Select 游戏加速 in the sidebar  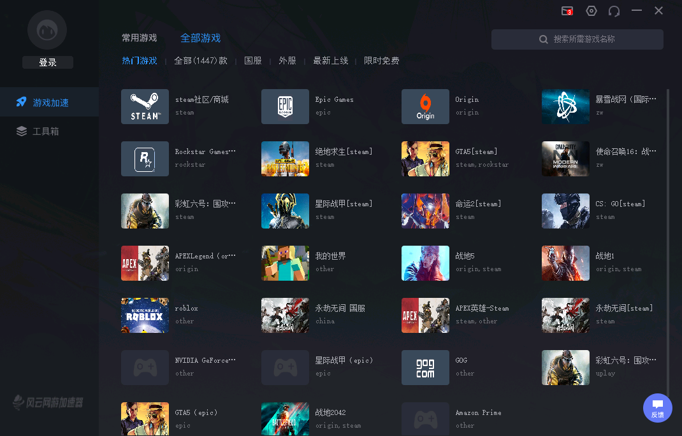(x=49, y=102)
